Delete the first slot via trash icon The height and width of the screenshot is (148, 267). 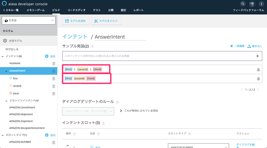pos(54,79)
